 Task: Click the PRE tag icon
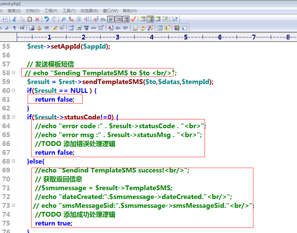pyautogui.click(x=93, y=28)
